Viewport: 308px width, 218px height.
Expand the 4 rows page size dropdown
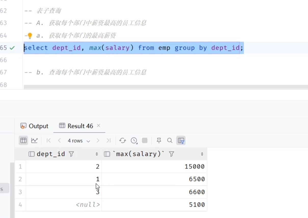tap(79, 141)
